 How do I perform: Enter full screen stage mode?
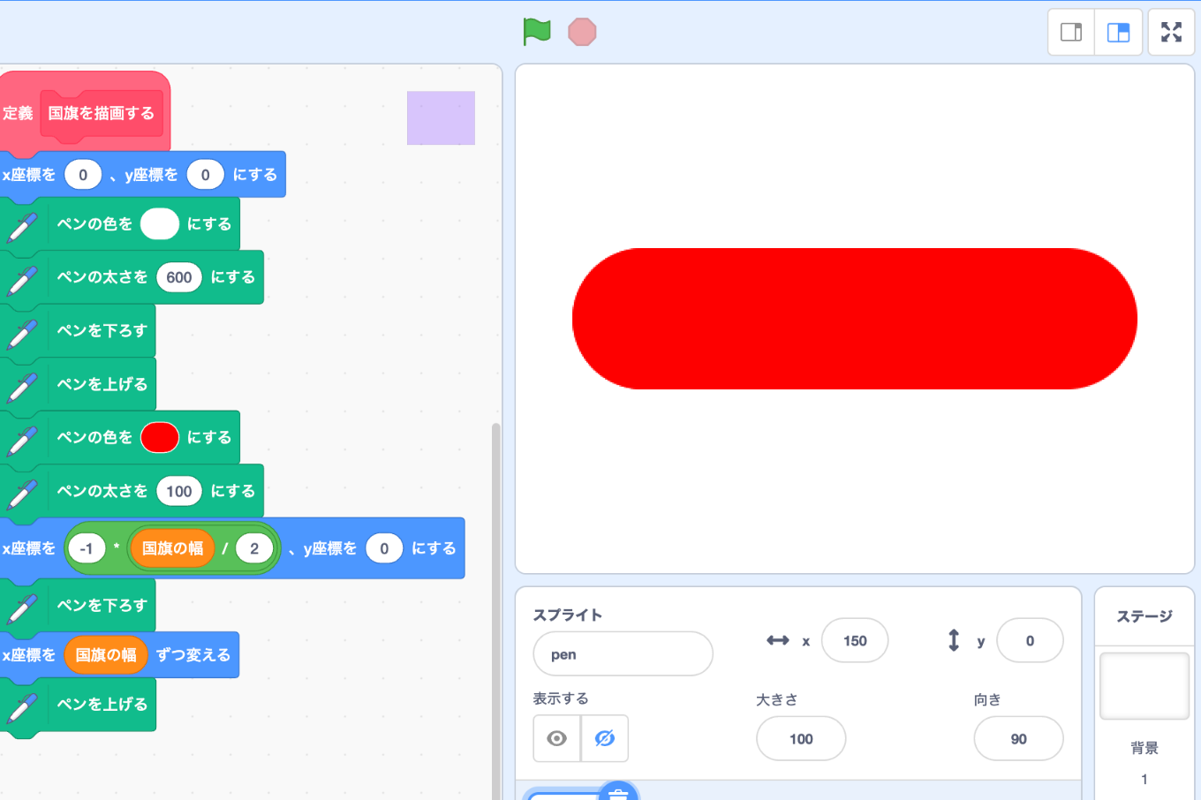1171,33
